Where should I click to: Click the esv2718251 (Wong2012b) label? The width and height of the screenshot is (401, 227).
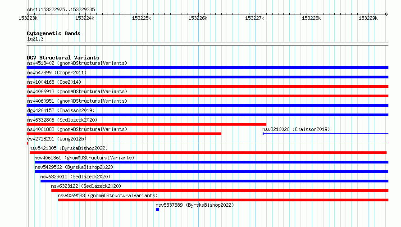coord(57,139)
